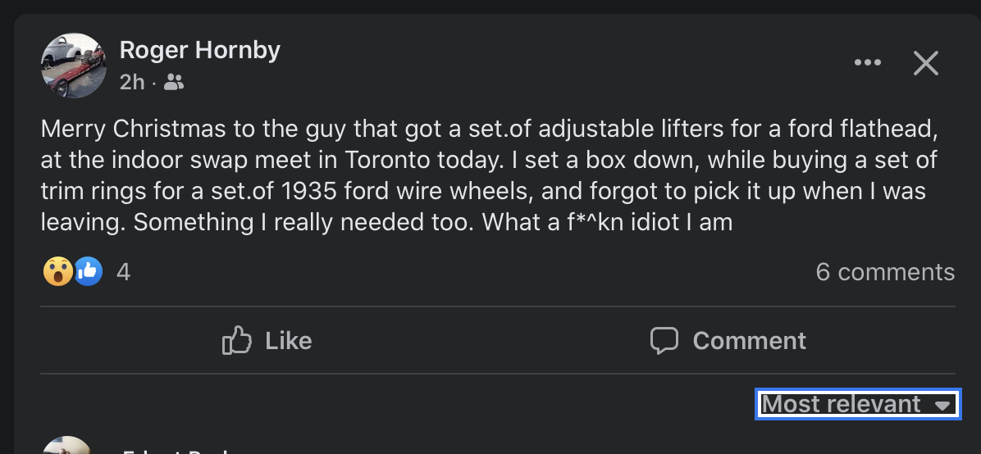Open Roger Hornby's profile picture

tap(74, 66)
